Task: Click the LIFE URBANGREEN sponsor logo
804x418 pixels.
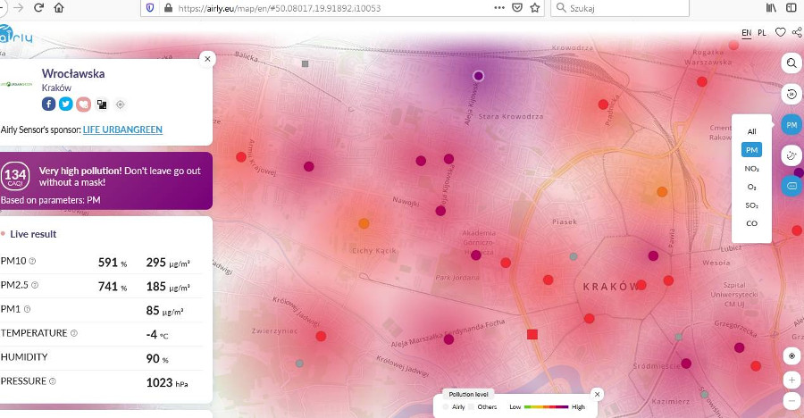Action: click(x=16, y=84)
